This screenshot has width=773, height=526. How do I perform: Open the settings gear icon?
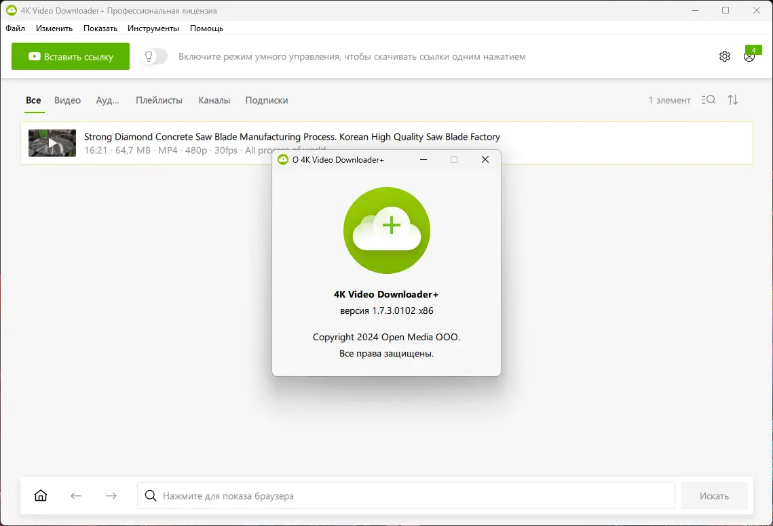point(724,56)
